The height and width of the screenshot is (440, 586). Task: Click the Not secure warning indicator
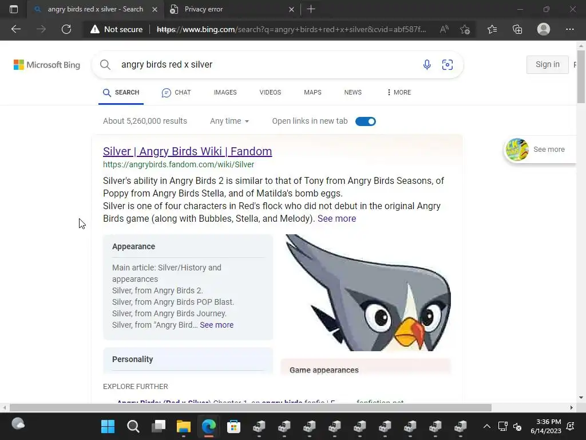(x=117, y=29)
